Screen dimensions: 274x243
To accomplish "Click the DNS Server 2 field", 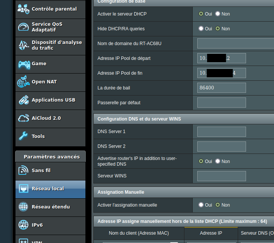I will pyautogui.click(x=221, y=146).
